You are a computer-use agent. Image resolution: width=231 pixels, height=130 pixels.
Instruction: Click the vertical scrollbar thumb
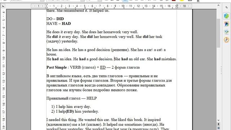tap(218, 33)
